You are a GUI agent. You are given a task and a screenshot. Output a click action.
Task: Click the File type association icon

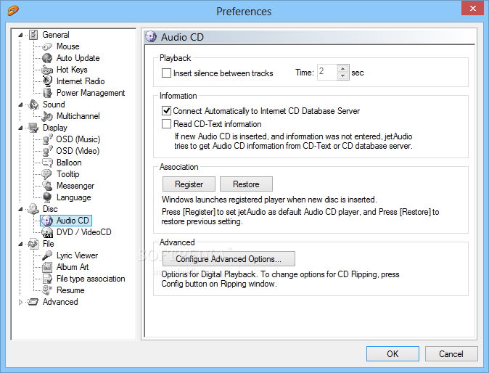tap(47, 279)
